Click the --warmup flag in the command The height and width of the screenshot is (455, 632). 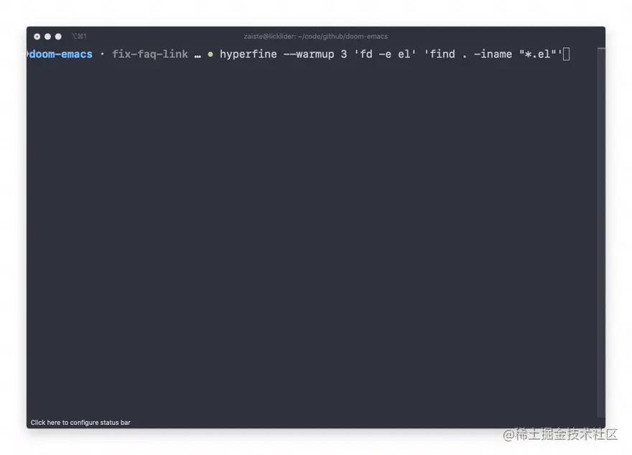[x=309, y=54]
